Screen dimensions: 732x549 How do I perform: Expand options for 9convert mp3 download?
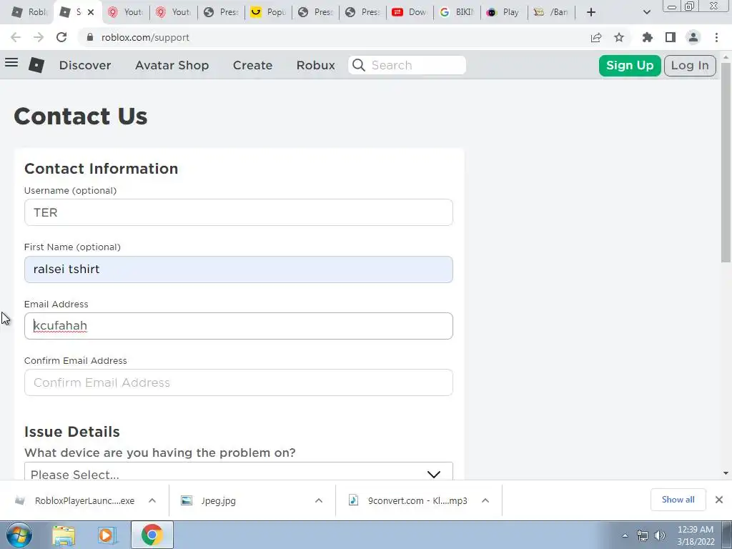(x=485, y=500)
